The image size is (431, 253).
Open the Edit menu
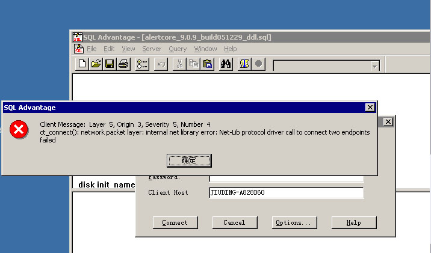tap(109, 49)
